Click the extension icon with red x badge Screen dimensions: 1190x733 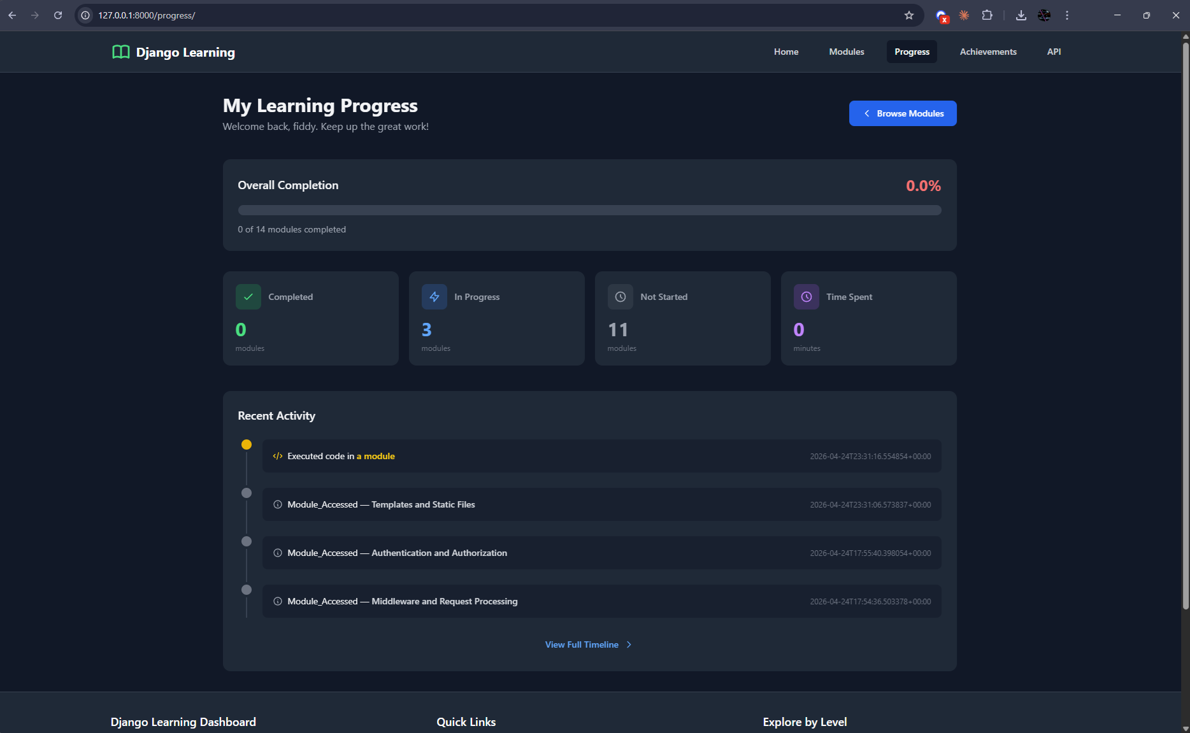click(942, 16)
